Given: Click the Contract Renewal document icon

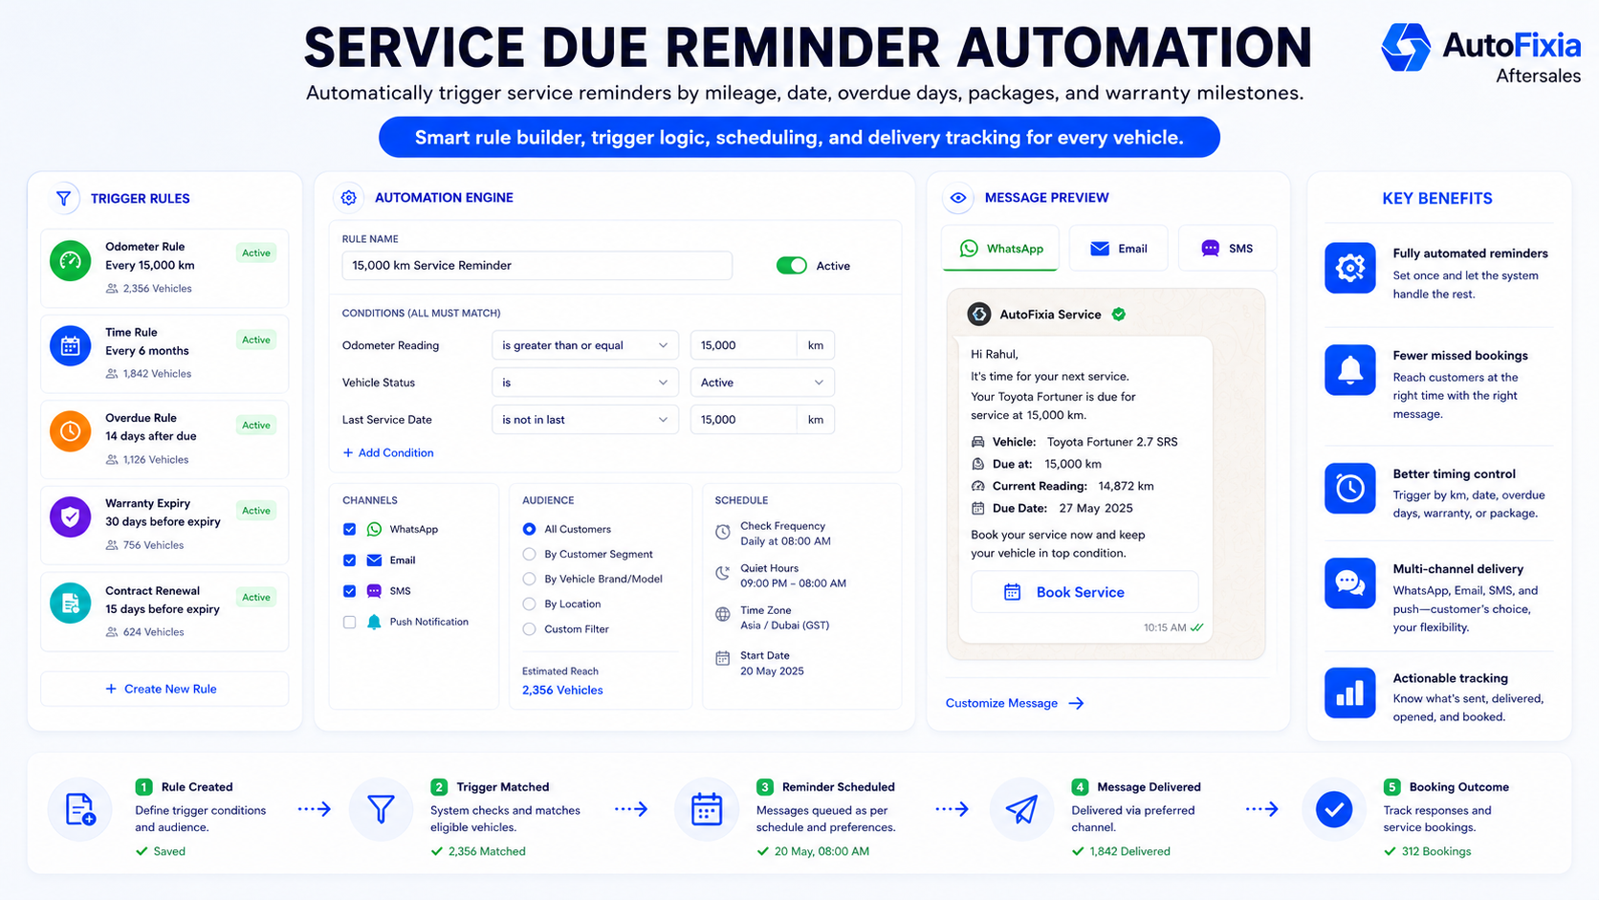Looking at the screenshot, I should [x=70, y=604].
